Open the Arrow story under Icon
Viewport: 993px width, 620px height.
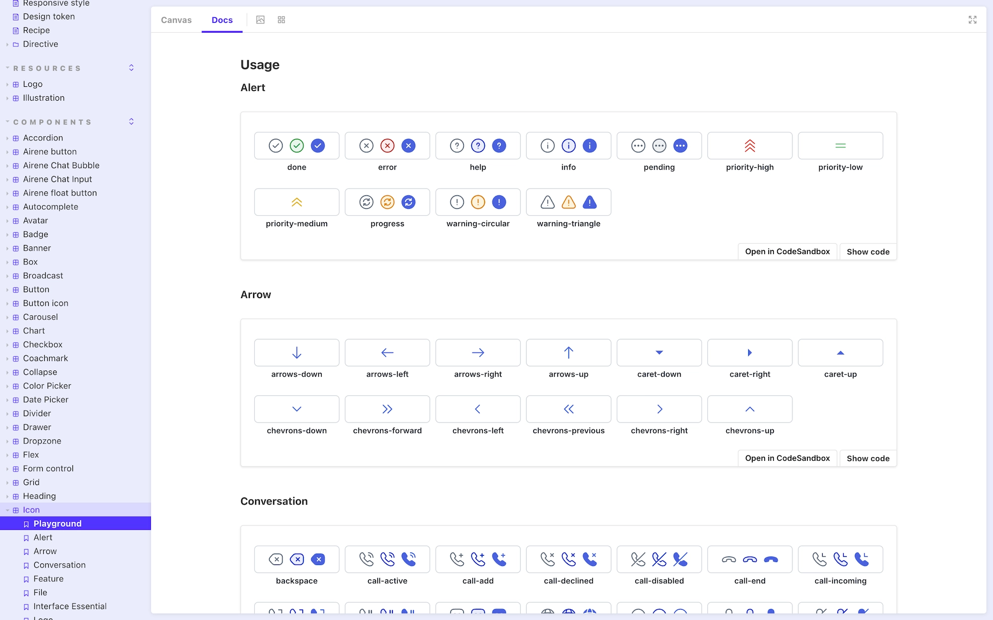[45, 552]
